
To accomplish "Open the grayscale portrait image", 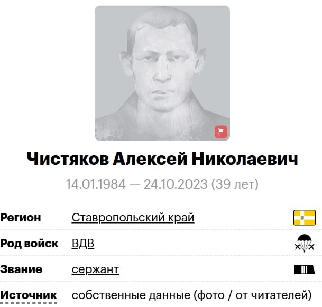I will 162,73.
